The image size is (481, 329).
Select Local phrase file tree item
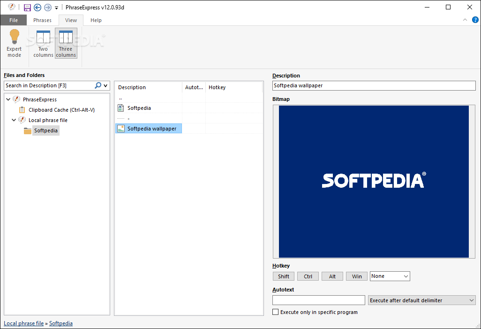(48, 120)
